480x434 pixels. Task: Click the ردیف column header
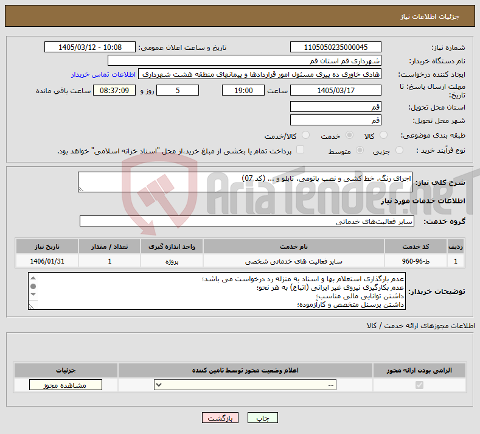click(456, 247)
